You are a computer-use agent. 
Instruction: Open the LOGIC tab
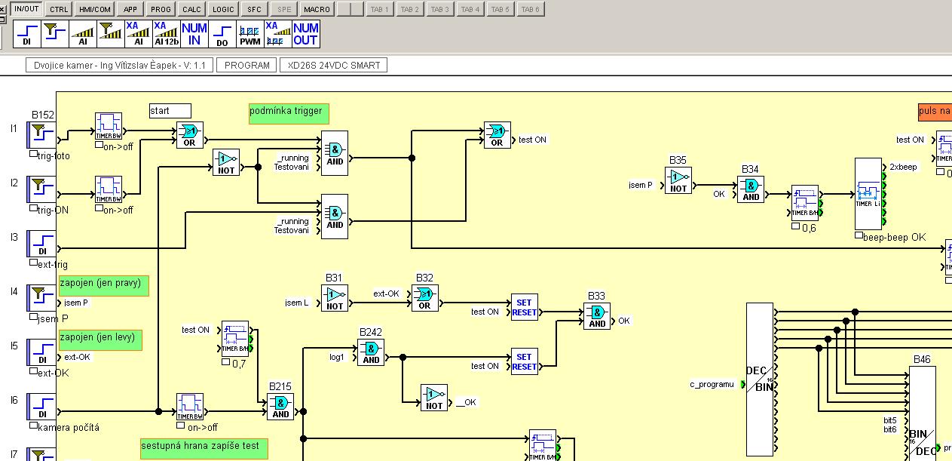tap(223, 9)
